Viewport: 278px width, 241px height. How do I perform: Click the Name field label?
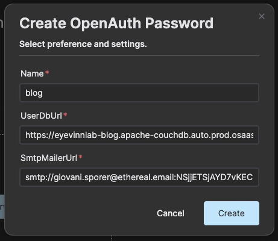click(32, 74)
